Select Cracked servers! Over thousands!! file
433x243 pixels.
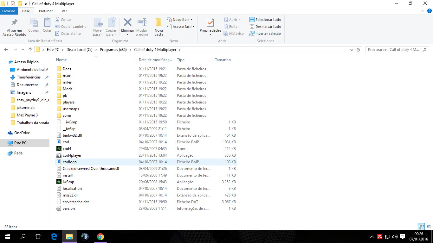pyautogui.click(x=91, y=169)
